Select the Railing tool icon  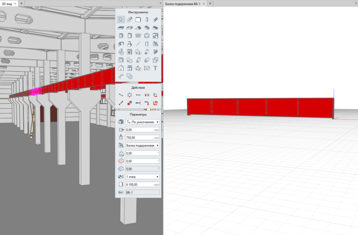(138, 36)
